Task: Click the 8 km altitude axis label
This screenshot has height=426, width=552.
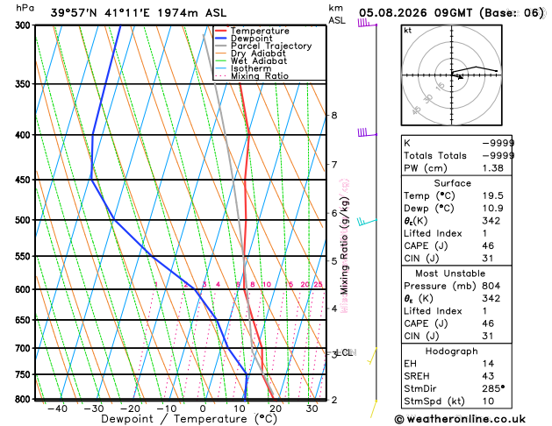Action: (334, 116)
